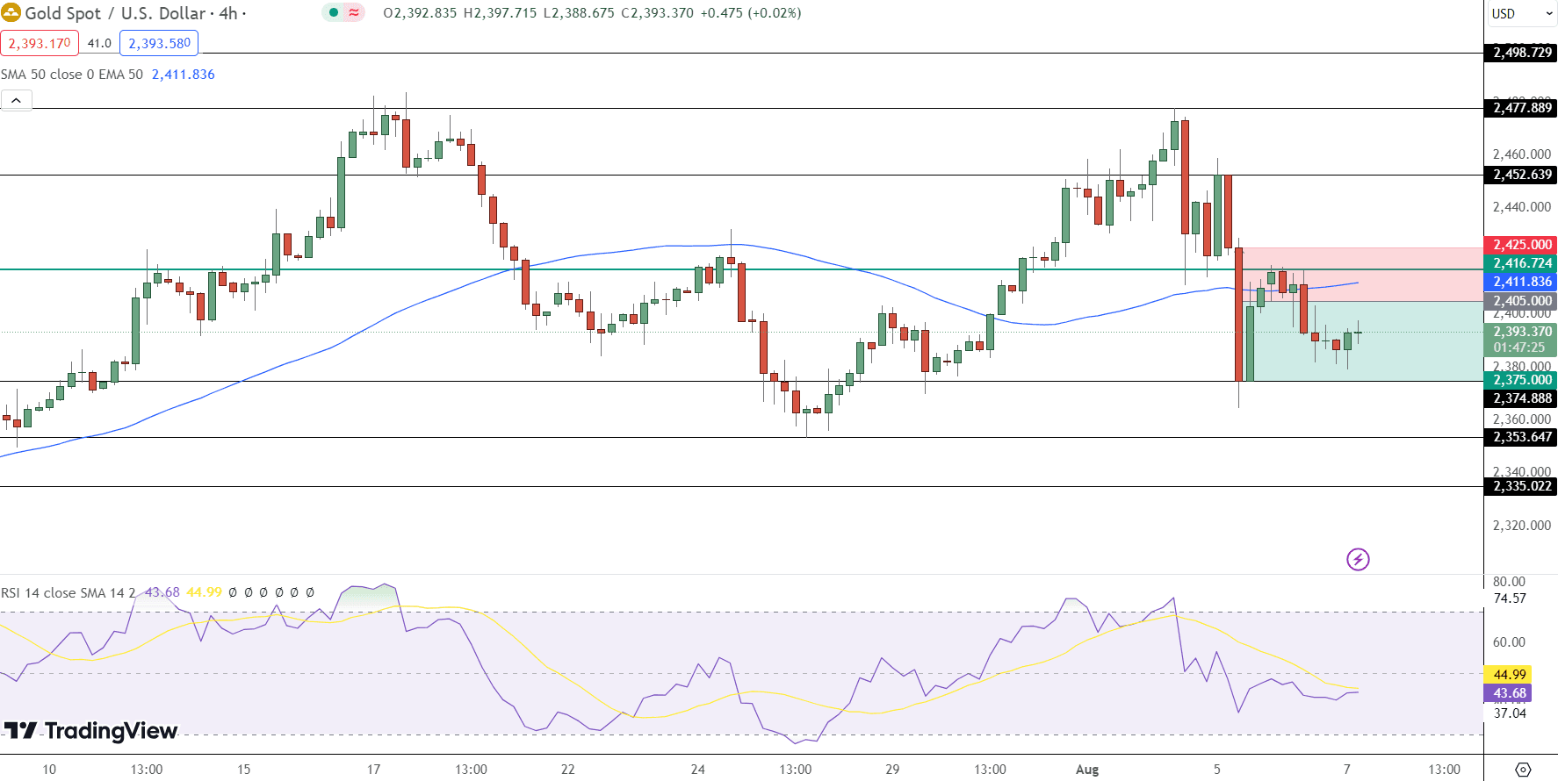Click the 2,335.022 price level label

pos(1522,486)
